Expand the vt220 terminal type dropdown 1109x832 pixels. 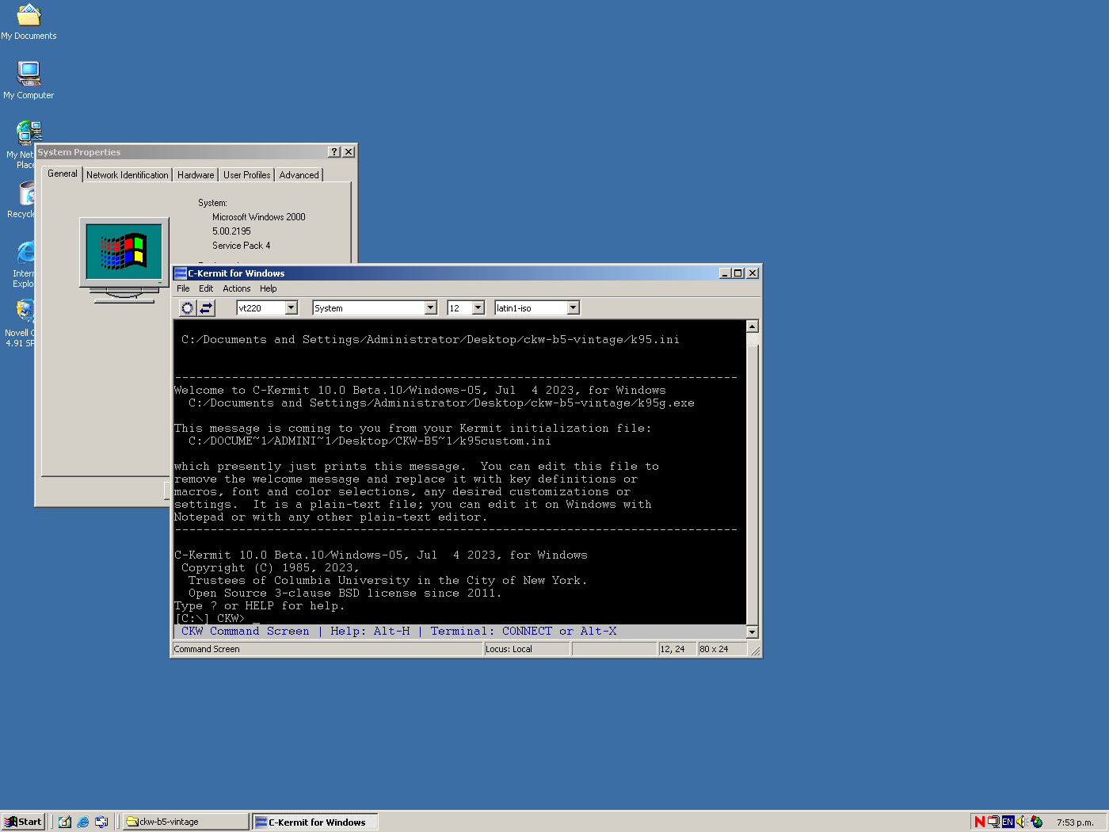click(x=292, y=308)
